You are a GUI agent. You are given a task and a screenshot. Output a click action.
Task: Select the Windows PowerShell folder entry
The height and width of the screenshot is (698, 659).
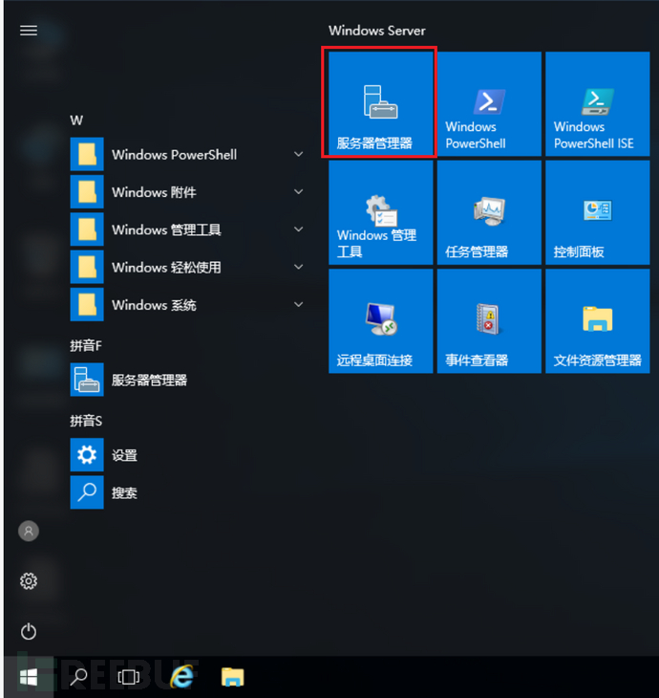click(x=189, y=154)
